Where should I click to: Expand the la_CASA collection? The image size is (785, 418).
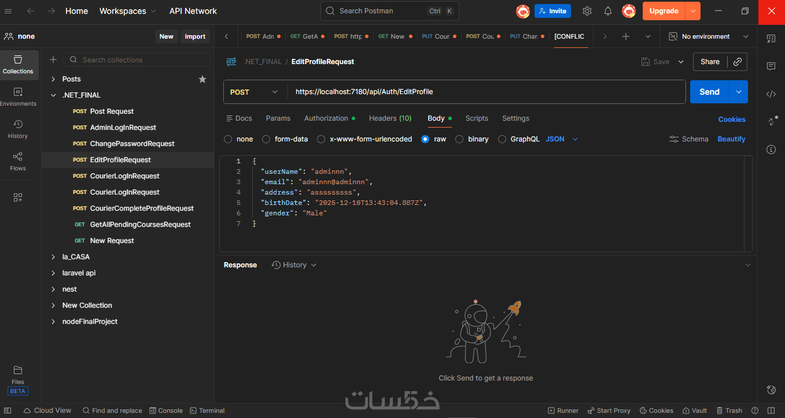click(53, 257)
